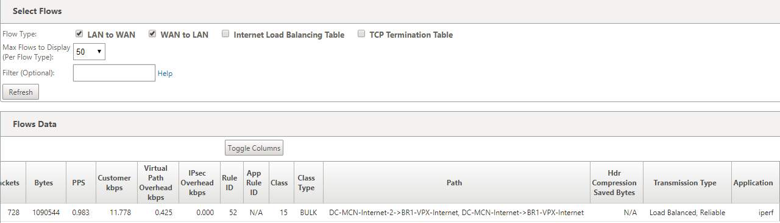The image size is (780, 223).
Task: Sort by the Bytes column header
Action: tap(44, 183)
